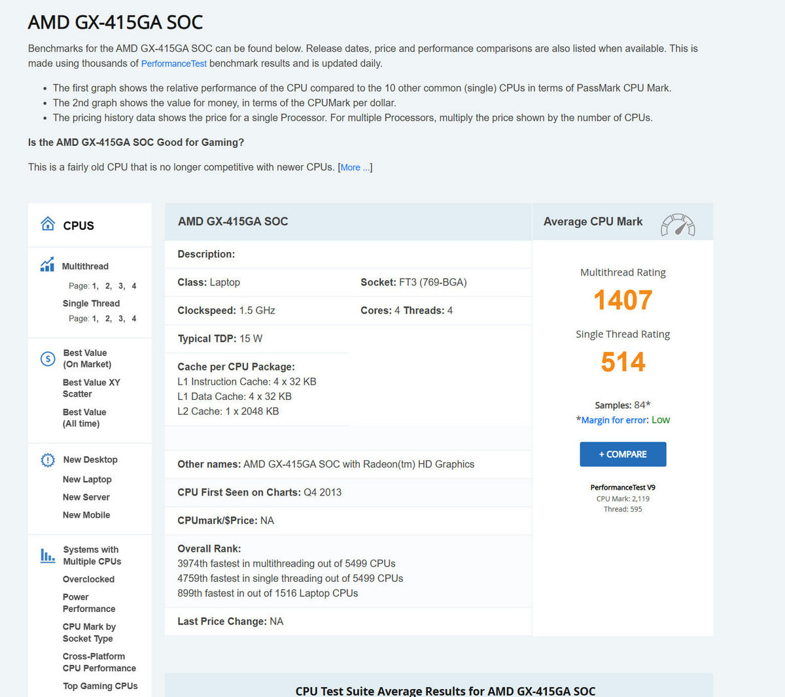Image resolution: width=785 pixels, height=697 pixels.
Task: Open Top Gaming CPUs
Action: pos(100,686)
